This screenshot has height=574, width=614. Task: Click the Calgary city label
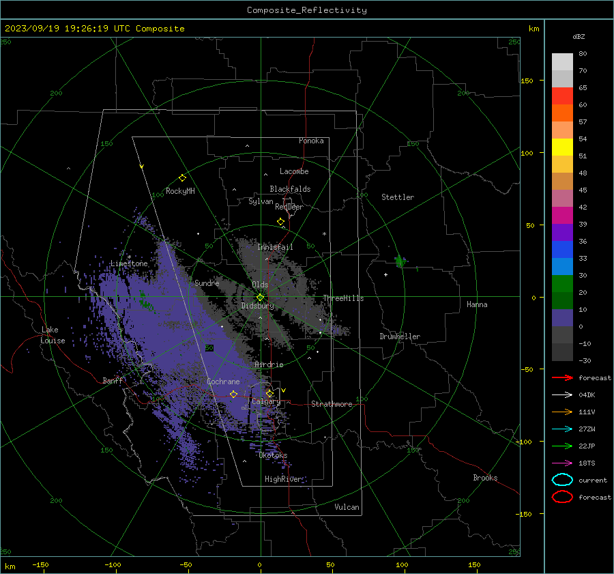[266, 401]
